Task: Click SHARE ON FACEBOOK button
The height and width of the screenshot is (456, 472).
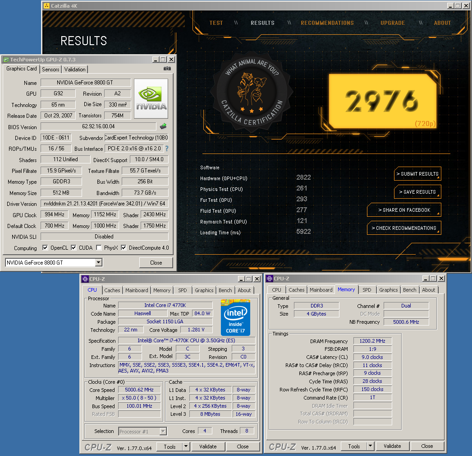Action: coord(404,210)
